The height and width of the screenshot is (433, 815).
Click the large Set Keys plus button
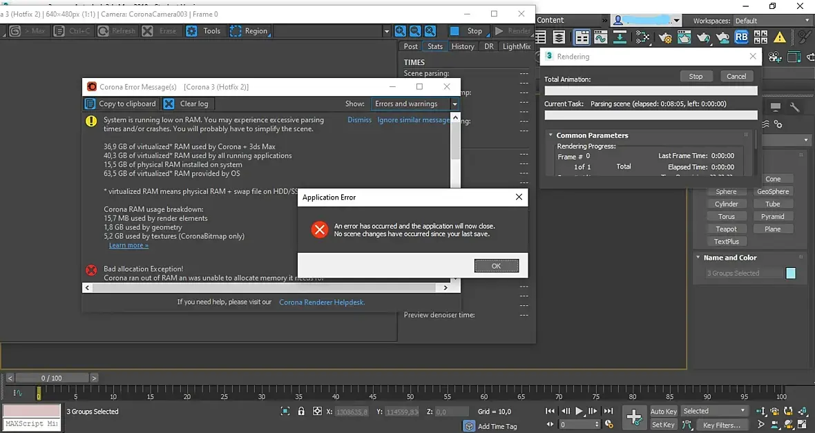pyautogui.click(x=634, y=416)
